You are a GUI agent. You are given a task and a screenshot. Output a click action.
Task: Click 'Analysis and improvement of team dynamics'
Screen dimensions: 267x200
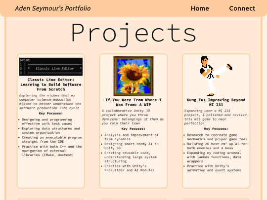click(132, 137)
